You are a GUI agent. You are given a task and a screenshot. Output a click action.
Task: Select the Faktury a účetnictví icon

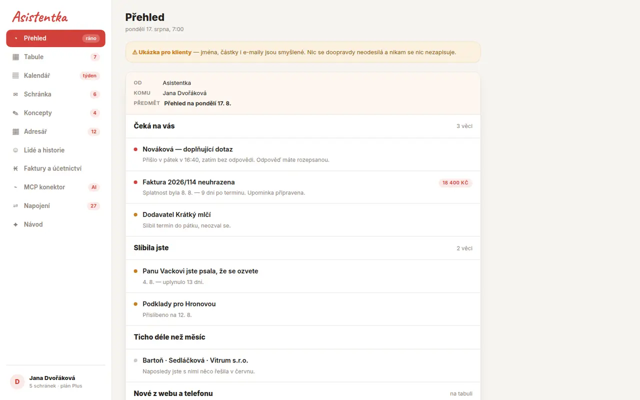click(15, 168)
